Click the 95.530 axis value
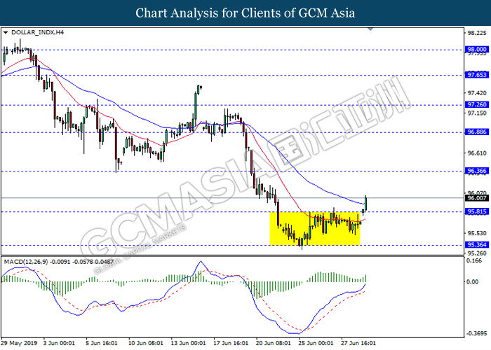Viewport: 491px width, 350px height. [x=477, y=233]
